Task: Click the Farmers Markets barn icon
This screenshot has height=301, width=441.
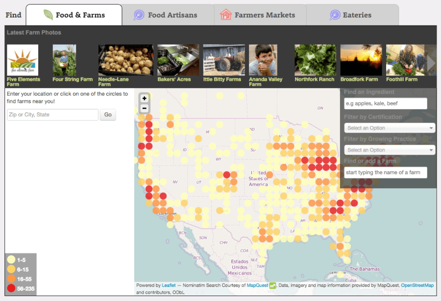Action: [225, 15]
